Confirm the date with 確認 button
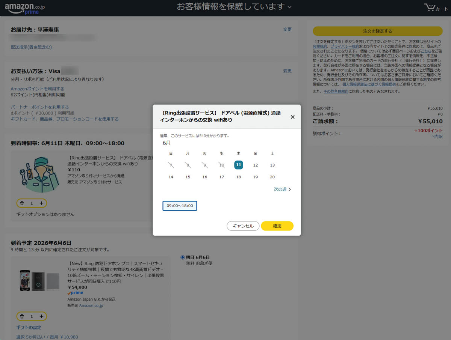Screen dimensions: 451x340 (x=277, y=226)
